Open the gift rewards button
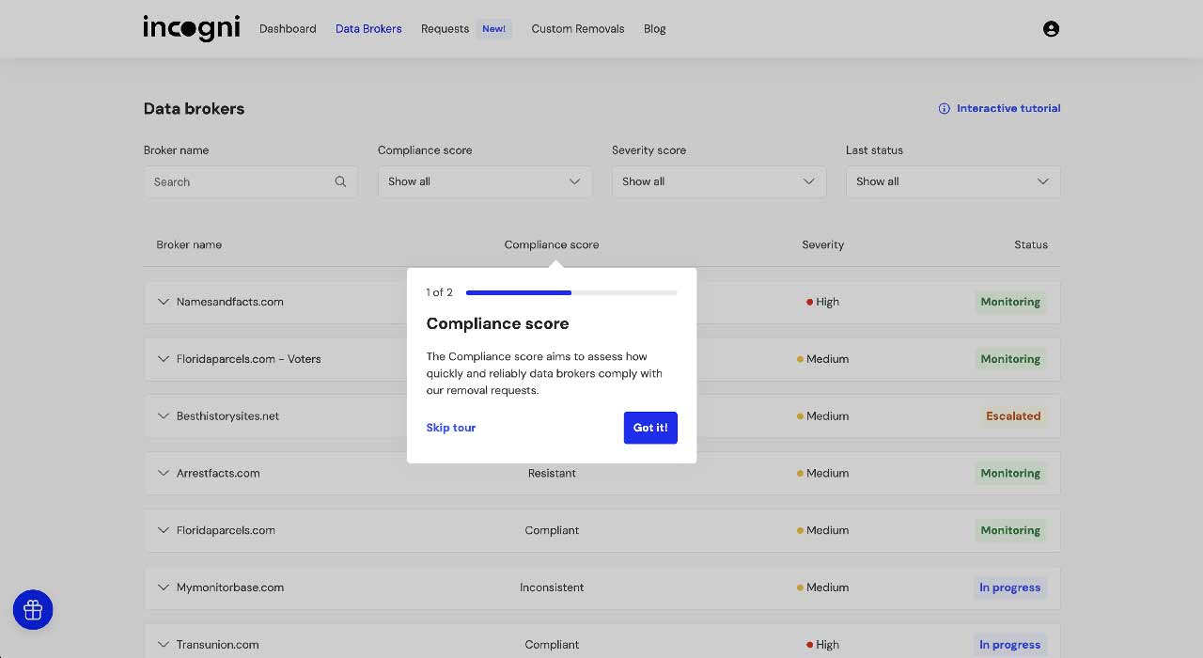This screenshot has width=1203, height=658. click(x=33, y=610)
